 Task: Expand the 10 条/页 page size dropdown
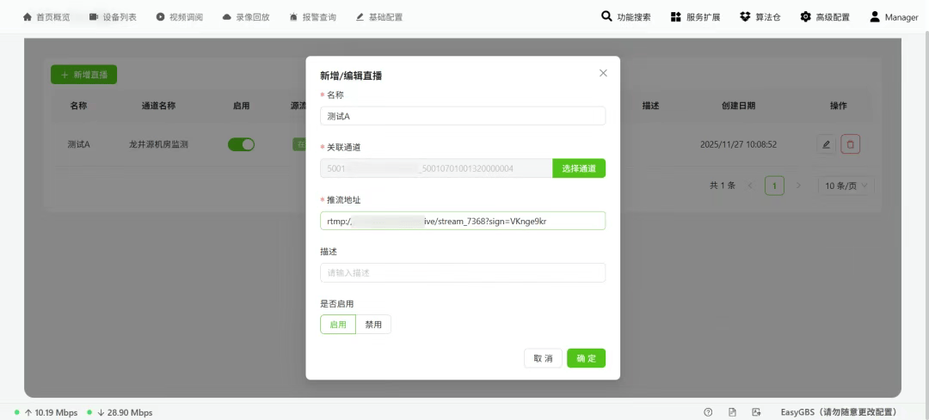(x=846, y=186)
